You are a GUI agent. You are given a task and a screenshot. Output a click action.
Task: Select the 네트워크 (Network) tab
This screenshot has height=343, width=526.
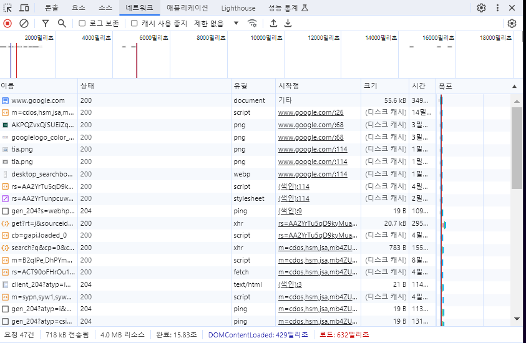coord(140,7)
